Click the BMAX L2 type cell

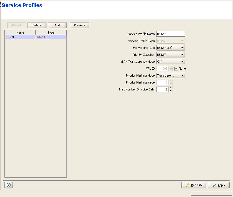[x=51, y=37]
